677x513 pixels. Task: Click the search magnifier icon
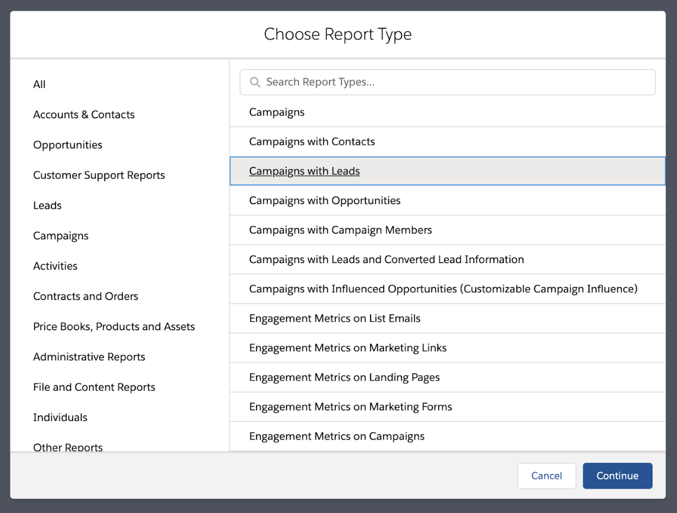(x=255, y=82)
